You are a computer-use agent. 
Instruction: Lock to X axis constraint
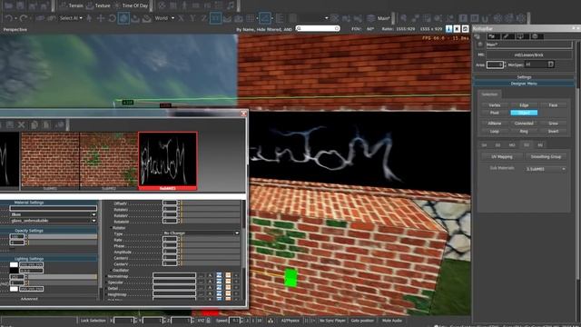pos(182,18)
